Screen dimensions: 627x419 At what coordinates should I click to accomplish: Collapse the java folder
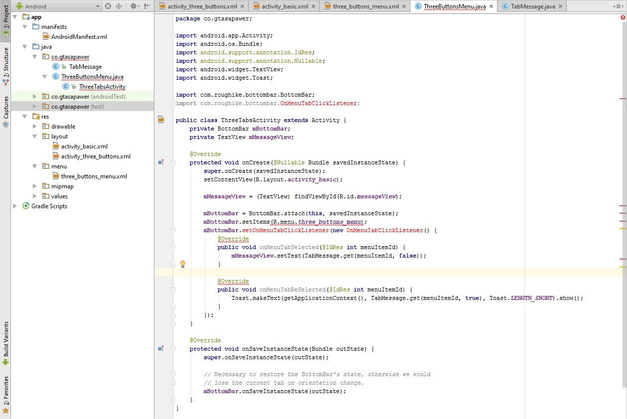point(25,46)
